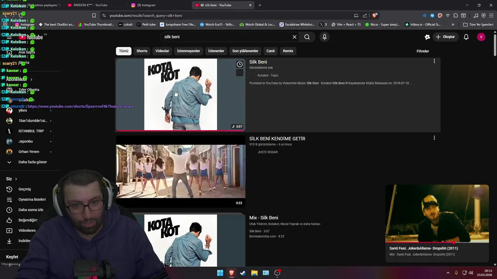The image size is (497, 279).
Task: Open a new browser tab
Action: [x=260, y=5]
